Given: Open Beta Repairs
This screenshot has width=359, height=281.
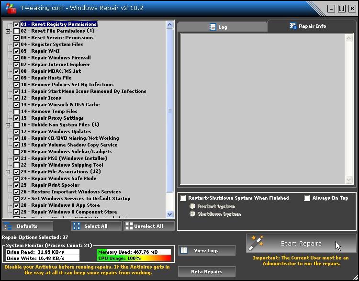Looking at the screenshot, I should [x=207, y=271].
